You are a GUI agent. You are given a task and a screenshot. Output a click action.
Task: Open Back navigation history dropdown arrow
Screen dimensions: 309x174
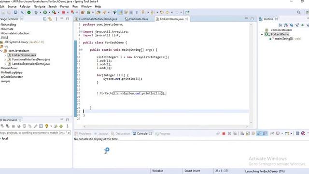(172, 13)
